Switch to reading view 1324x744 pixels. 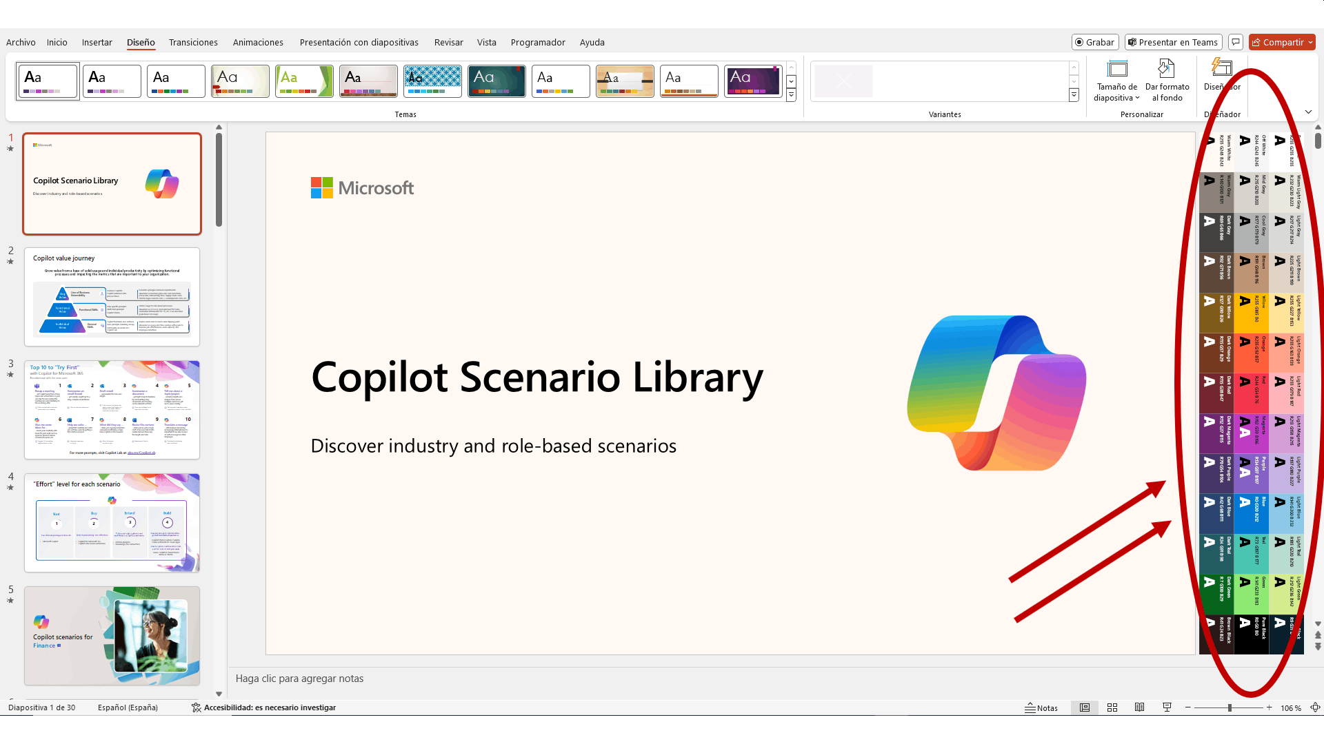(1139, 707)
